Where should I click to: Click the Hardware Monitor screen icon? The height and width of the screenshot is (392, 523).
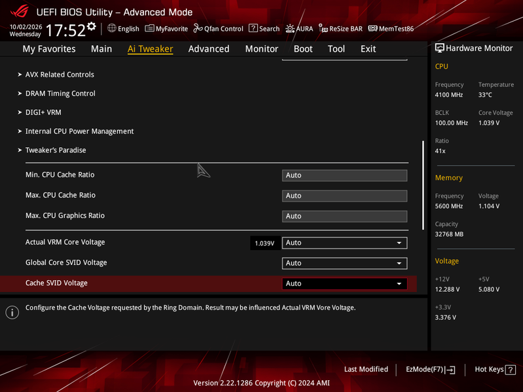click(439, 48)
